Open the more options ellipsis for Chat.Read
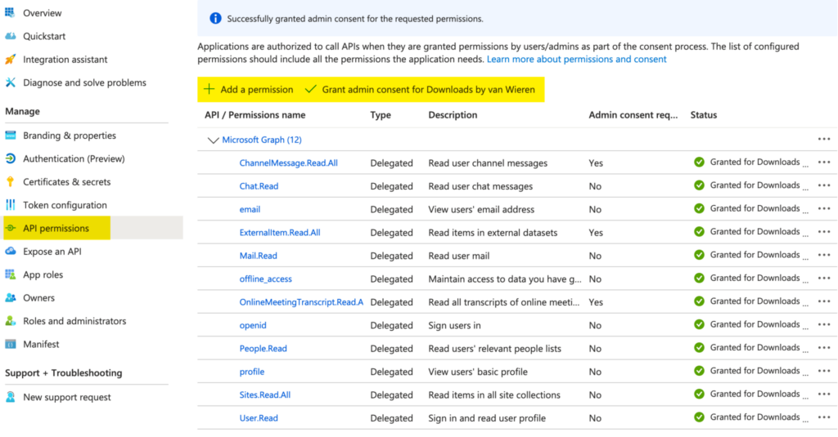 pyautogui.click(x=824, y=185)
